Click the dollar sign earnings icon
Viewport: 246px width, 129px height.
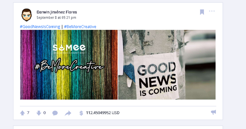(x=81, y=113)
